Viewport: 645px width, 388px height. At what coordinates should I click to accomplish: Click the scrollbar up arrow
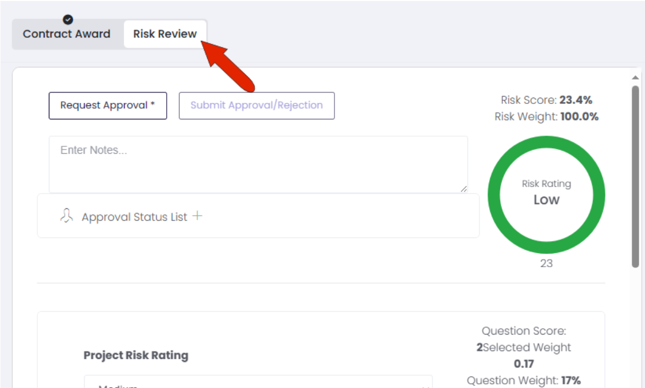pyautogui.click(x=635, y=77)
